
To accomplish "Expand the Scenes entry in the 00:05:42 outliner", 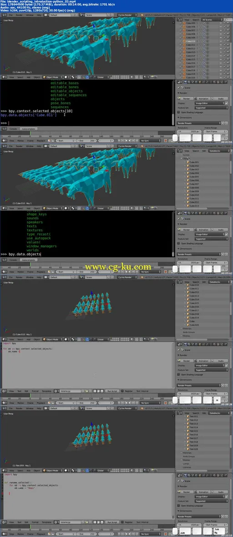I will 182,155.
